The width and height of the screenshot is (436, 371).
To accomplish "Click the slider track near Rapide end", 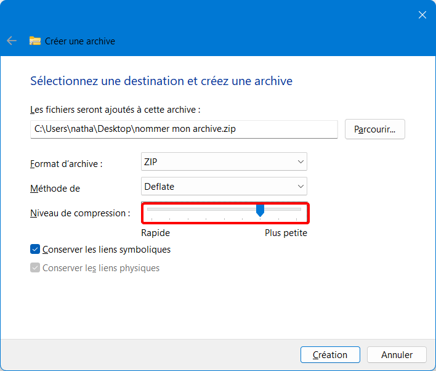I will tap(156, 209).
